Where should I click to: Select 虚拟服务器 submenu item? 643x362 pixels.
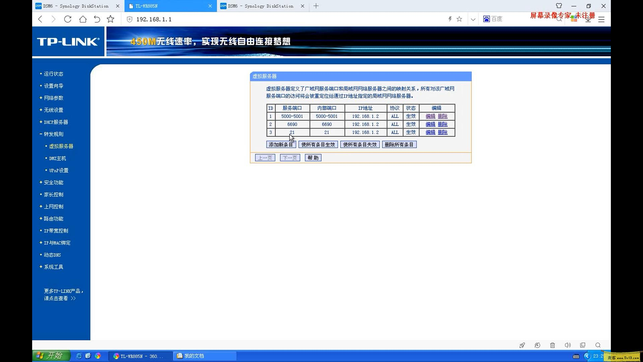tap(61, 146)
